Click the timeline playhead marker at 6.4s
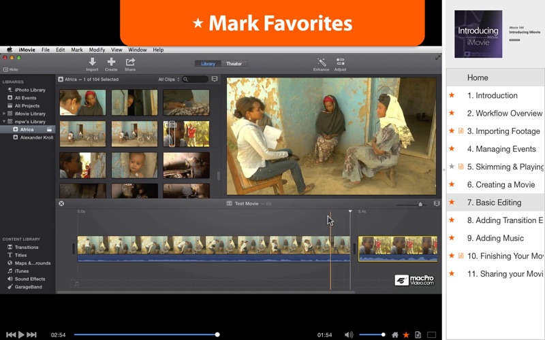The width and height of the screenshot is (545, 340). (350, 211)
